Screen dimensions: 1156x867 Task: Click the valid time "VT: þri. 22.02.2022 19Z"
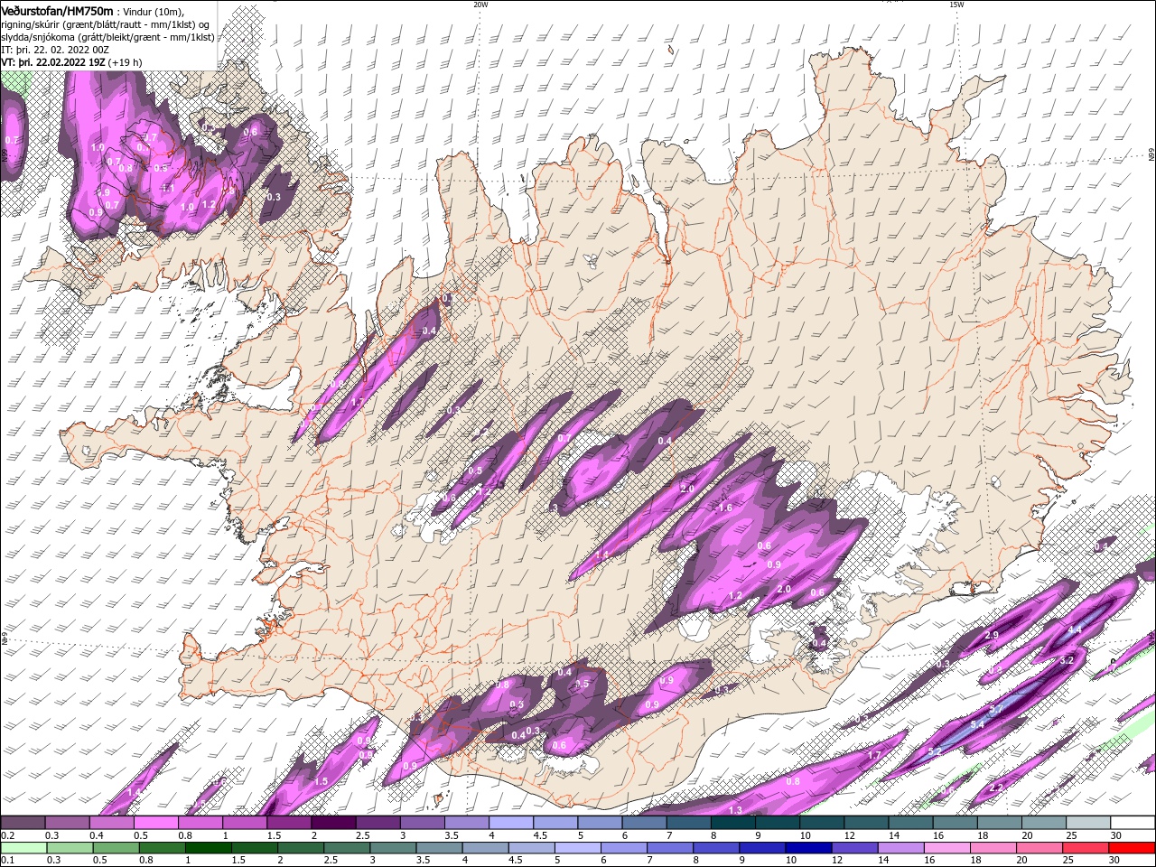tap(53, 62)
